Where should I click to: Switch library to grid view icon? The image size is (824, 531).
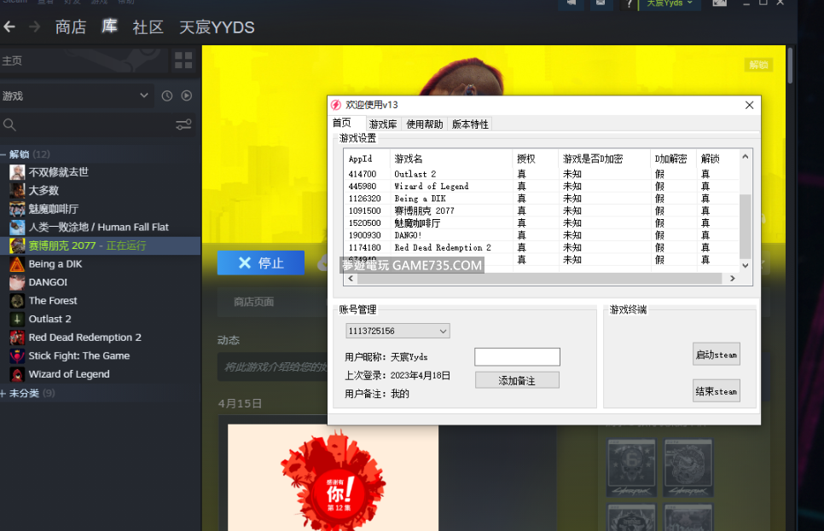(x=183, y=61)
